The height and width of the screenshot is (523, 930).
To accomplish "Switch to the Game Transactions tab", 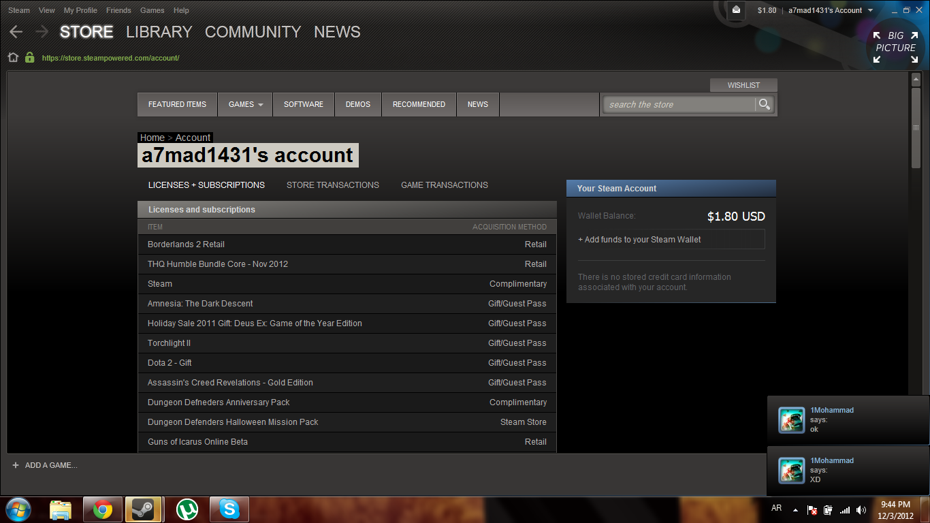I will (445, 185).
